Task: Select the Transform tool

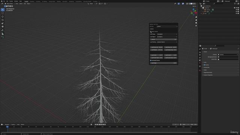Action: pyautogui.click(x=3, y=27)
